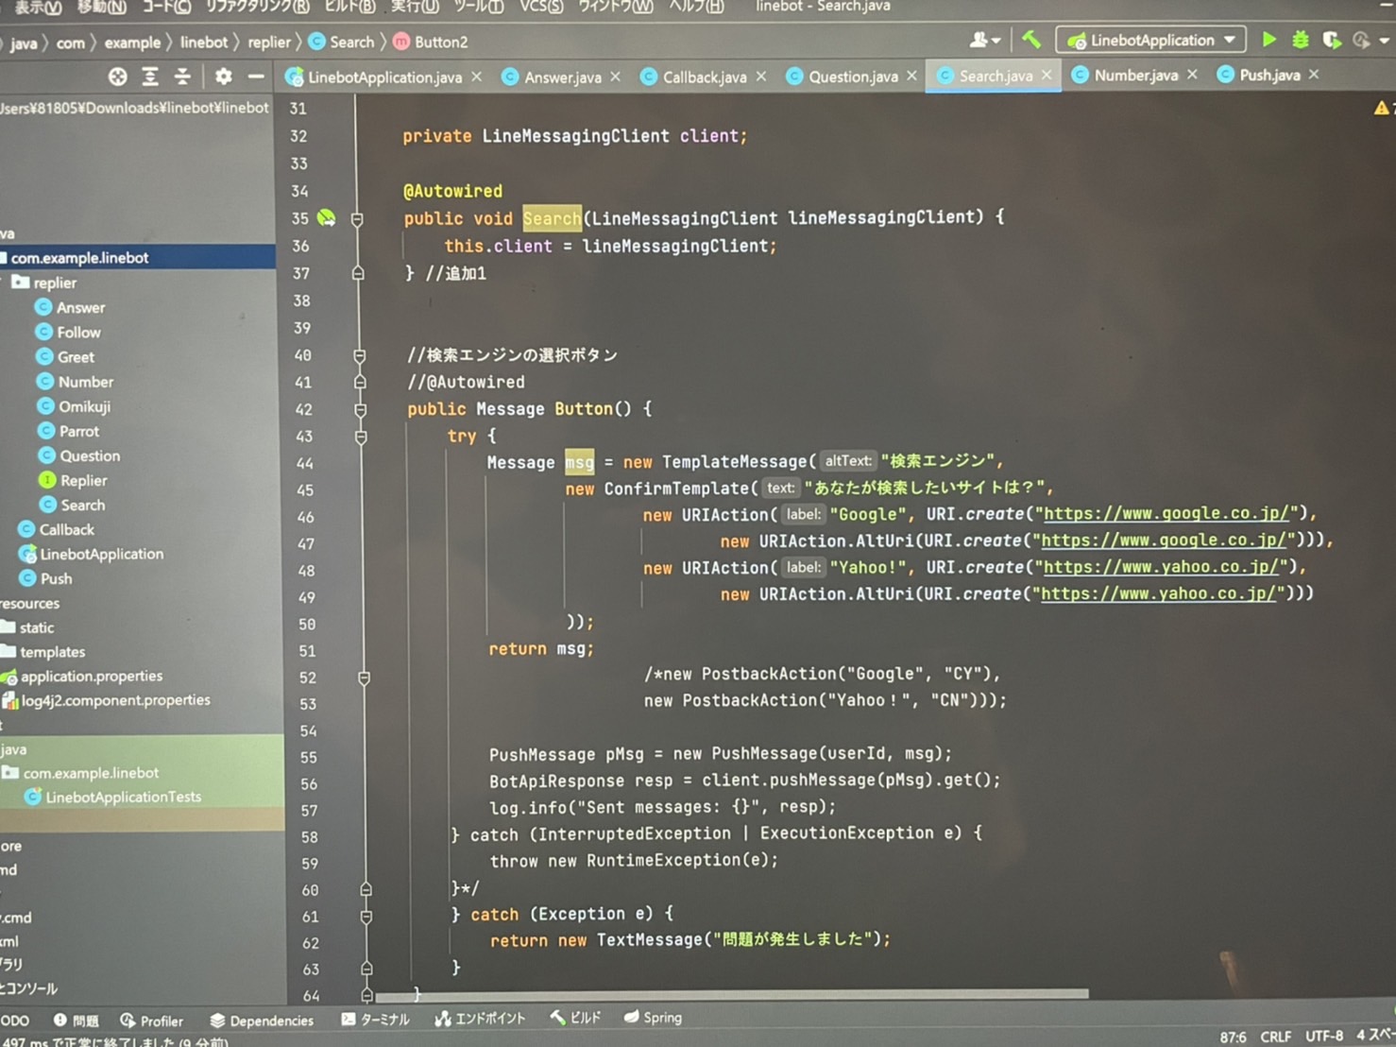The image size is (1396, 1047).
Task: Click the editor horizontal scrollbar
Action: coord(731,994)
